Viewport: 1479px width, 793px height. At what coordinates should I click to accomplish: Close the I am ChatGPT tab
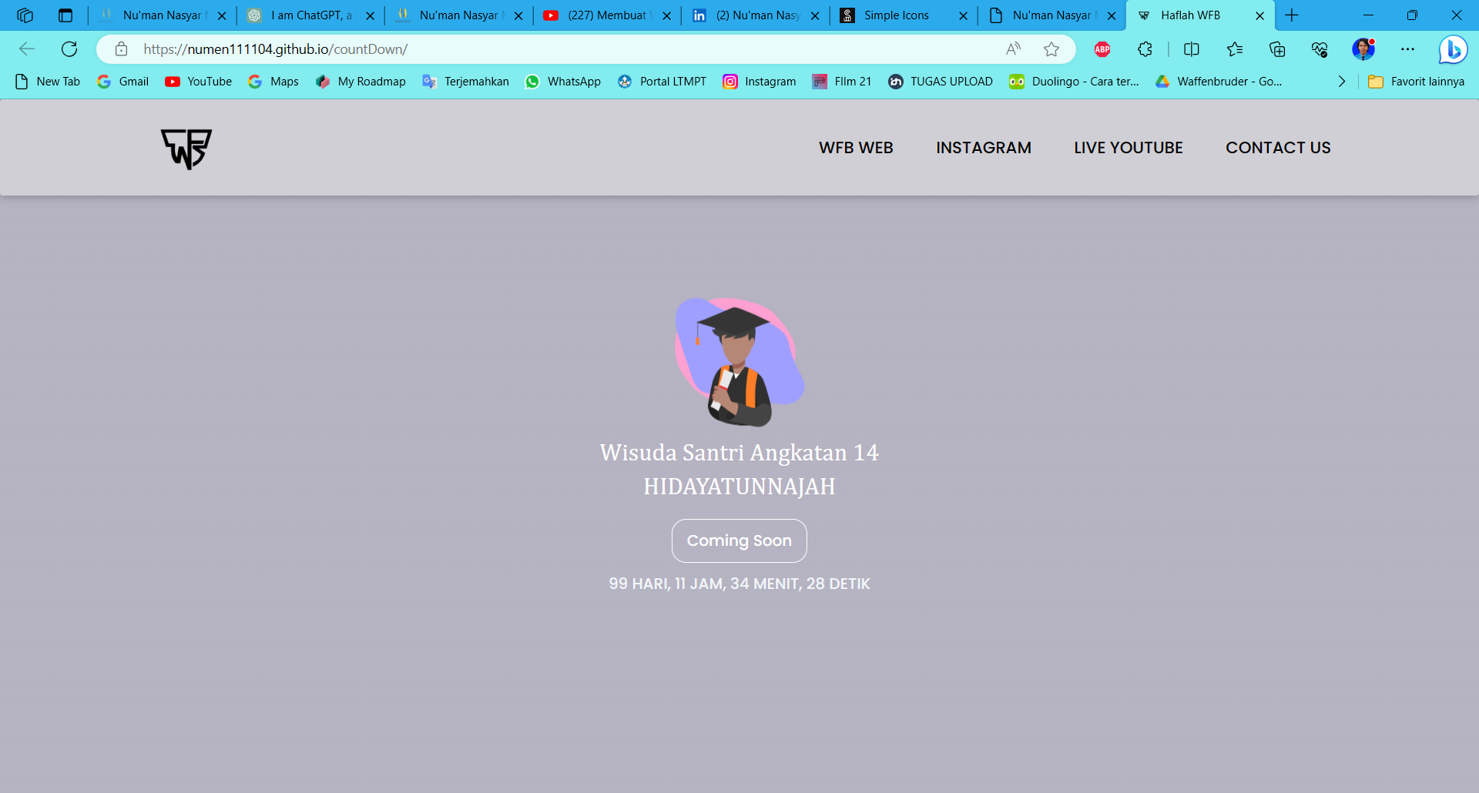tap(370, 15)
